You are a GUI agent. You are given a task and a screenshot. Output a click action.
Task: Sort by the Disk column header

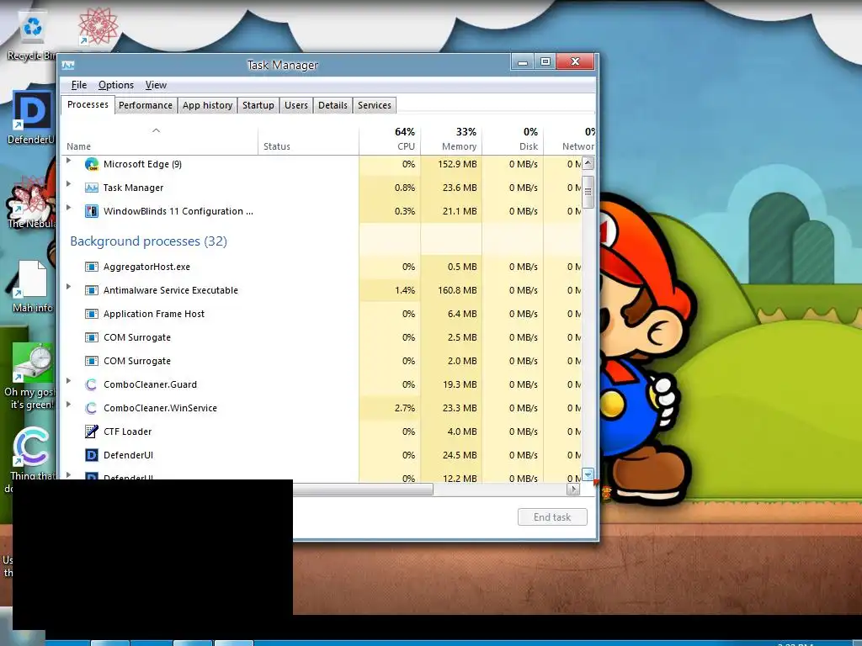[513, 140]
